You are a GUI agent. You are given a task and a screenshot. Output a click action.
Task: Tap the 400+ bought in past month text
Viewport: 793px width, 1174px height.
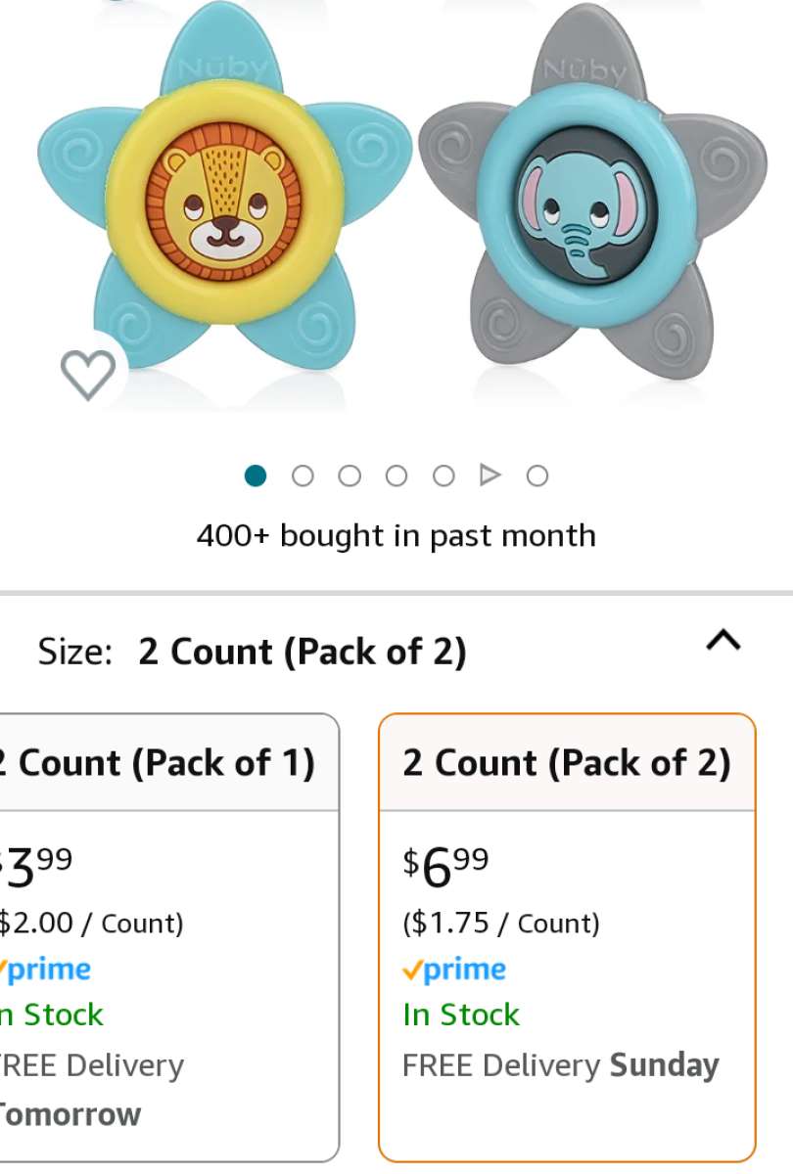click(396, 536)
